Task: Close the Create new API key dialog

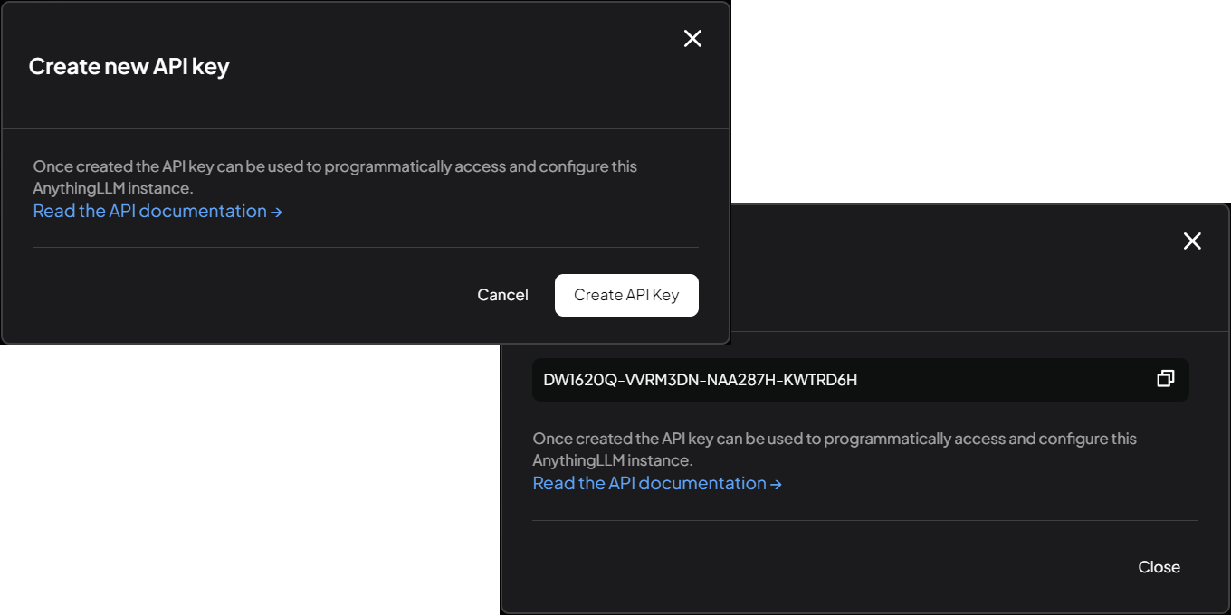Action: pyautogui.click(x=692, y=38)
